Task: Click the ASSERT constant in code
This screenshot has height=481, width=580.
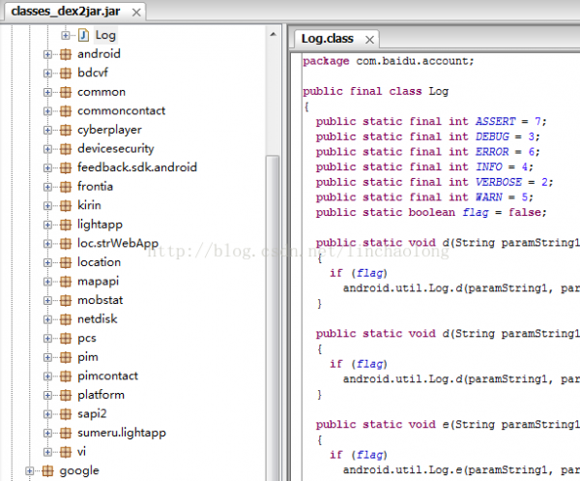Action: [495, 121]
